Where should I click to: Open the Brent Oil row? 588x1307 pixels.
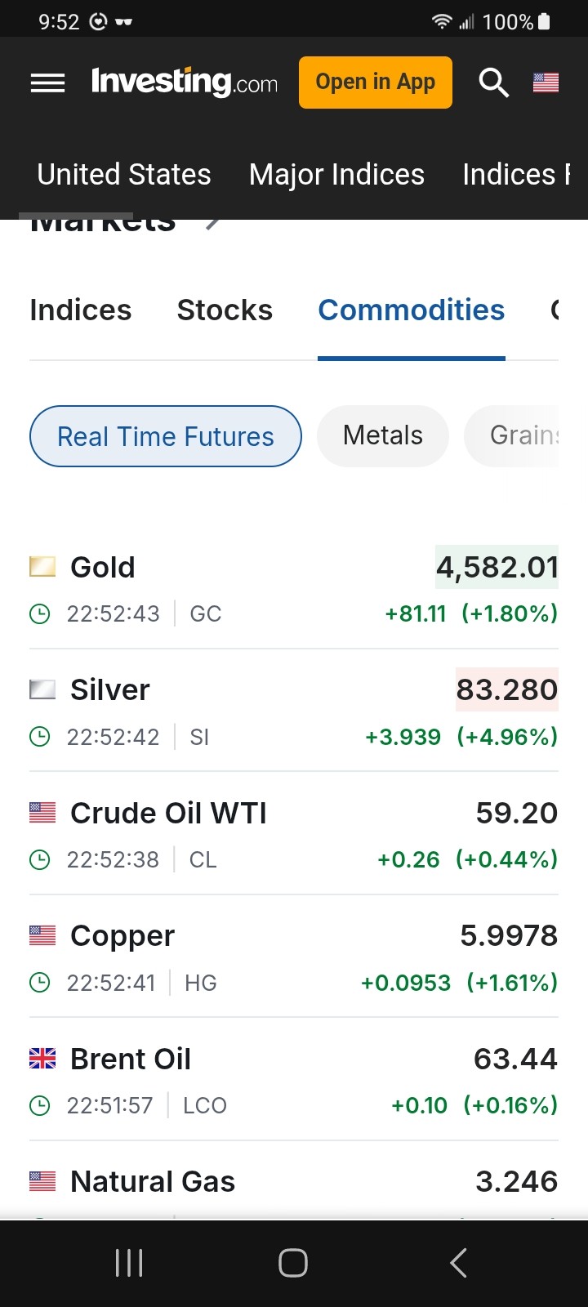coord(131,1059)
